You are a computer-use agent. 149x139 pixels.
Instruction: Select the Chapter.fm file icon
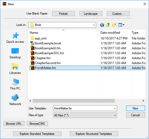(32, 58)
